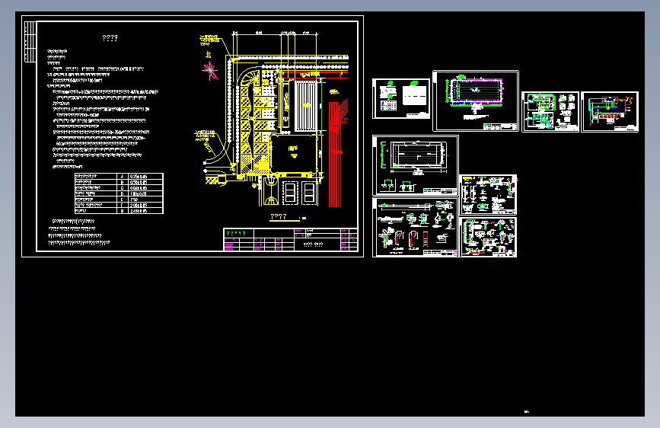
Task: Select the data table below the notes
Action: coord(119,193)
